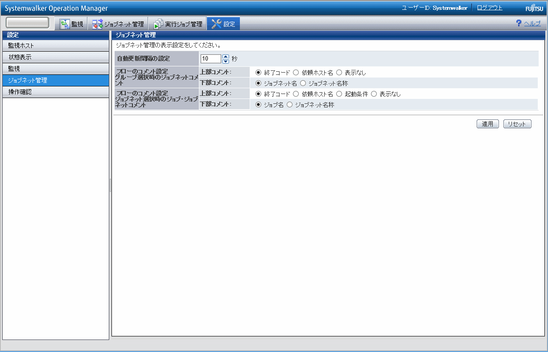548x352 pixels.
Task: Click the ユーザーID: Systemwalker text
Action: click(x=434, y=8)
